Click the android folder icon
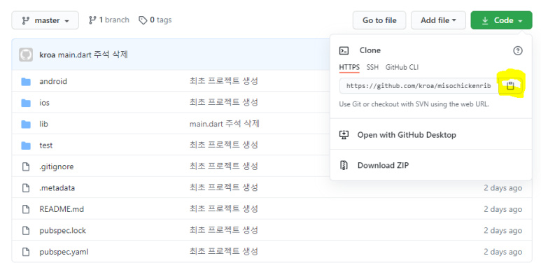This screenshot has height=270, width=541. coord(26,82)
